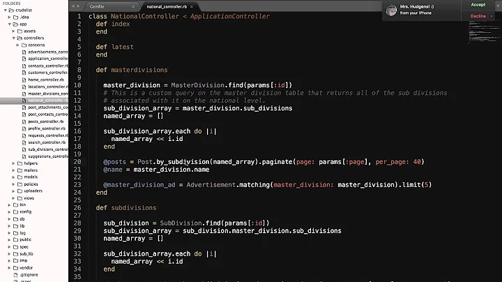Screen dimensions: 502x282
Task: Open requests_controller file in sidebar
Action: 47,135
